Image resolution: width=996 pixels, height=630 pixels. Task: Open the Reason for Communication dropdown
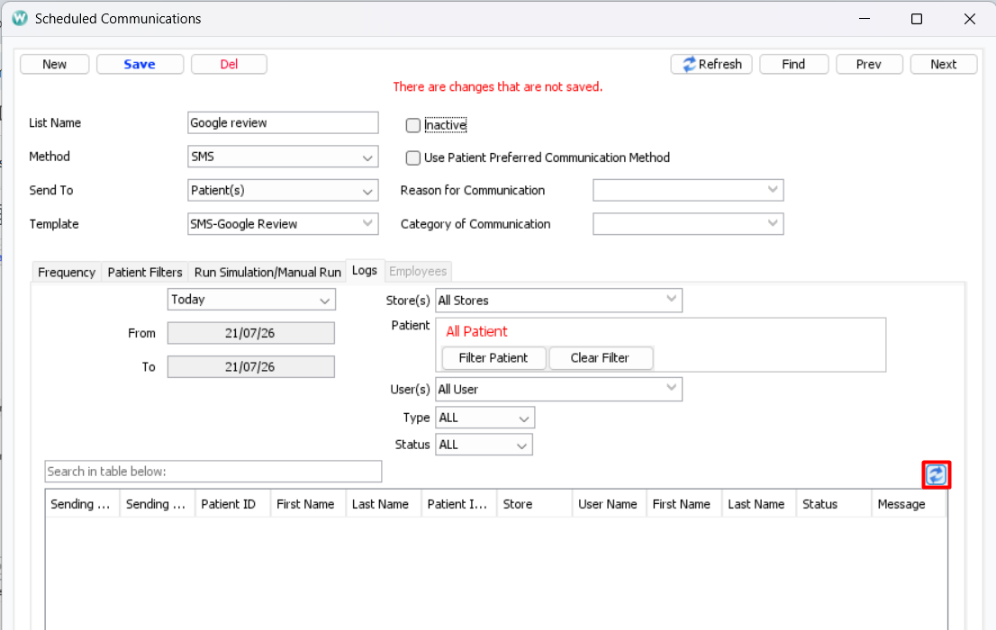pyautogui.click(x=688, y=190)
